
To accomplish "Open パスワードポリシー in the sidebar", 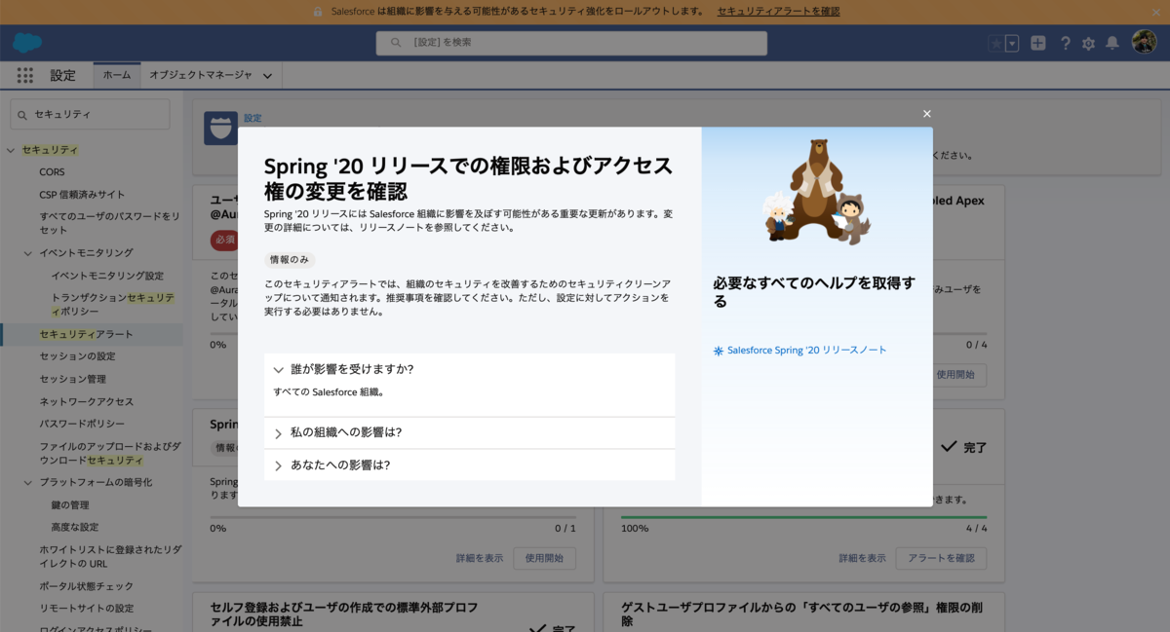I will (x=82, y=424).
